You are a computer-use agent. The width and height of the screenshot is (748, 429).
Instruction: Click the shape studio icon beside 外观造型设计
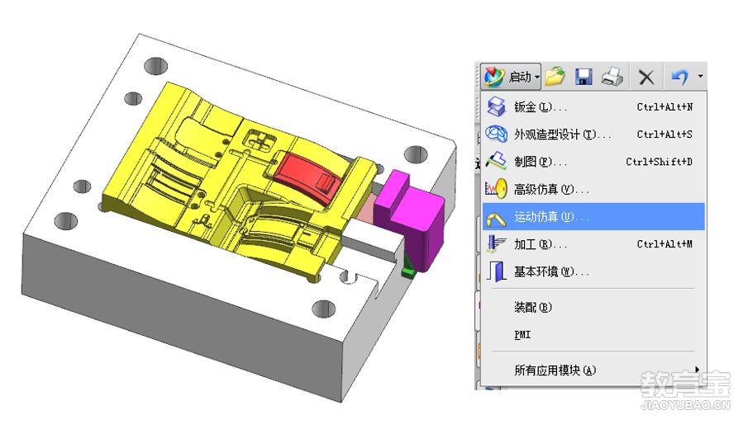click(x=496, y=134)
